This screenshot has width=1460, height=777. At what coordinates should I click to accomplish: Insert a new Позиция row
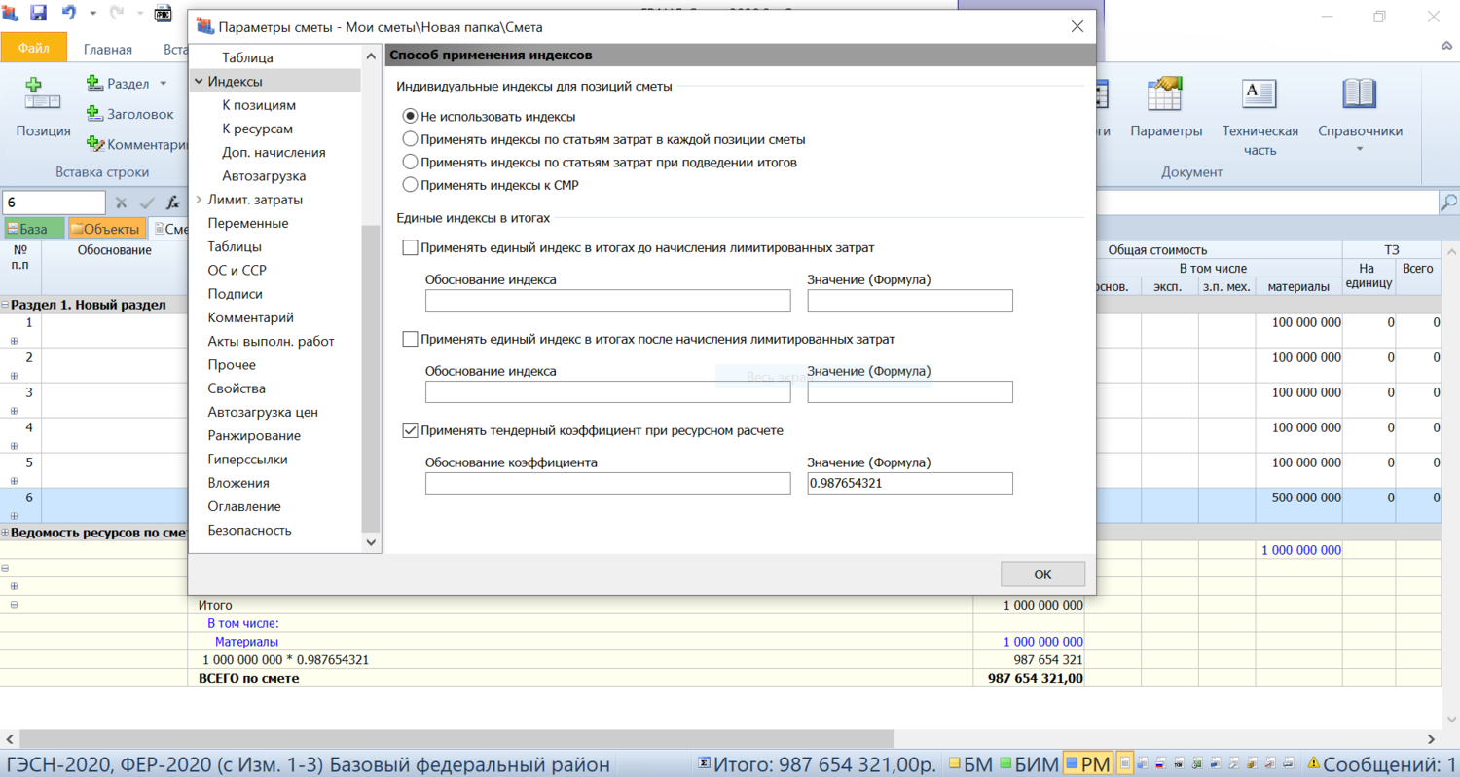(43, 109)
